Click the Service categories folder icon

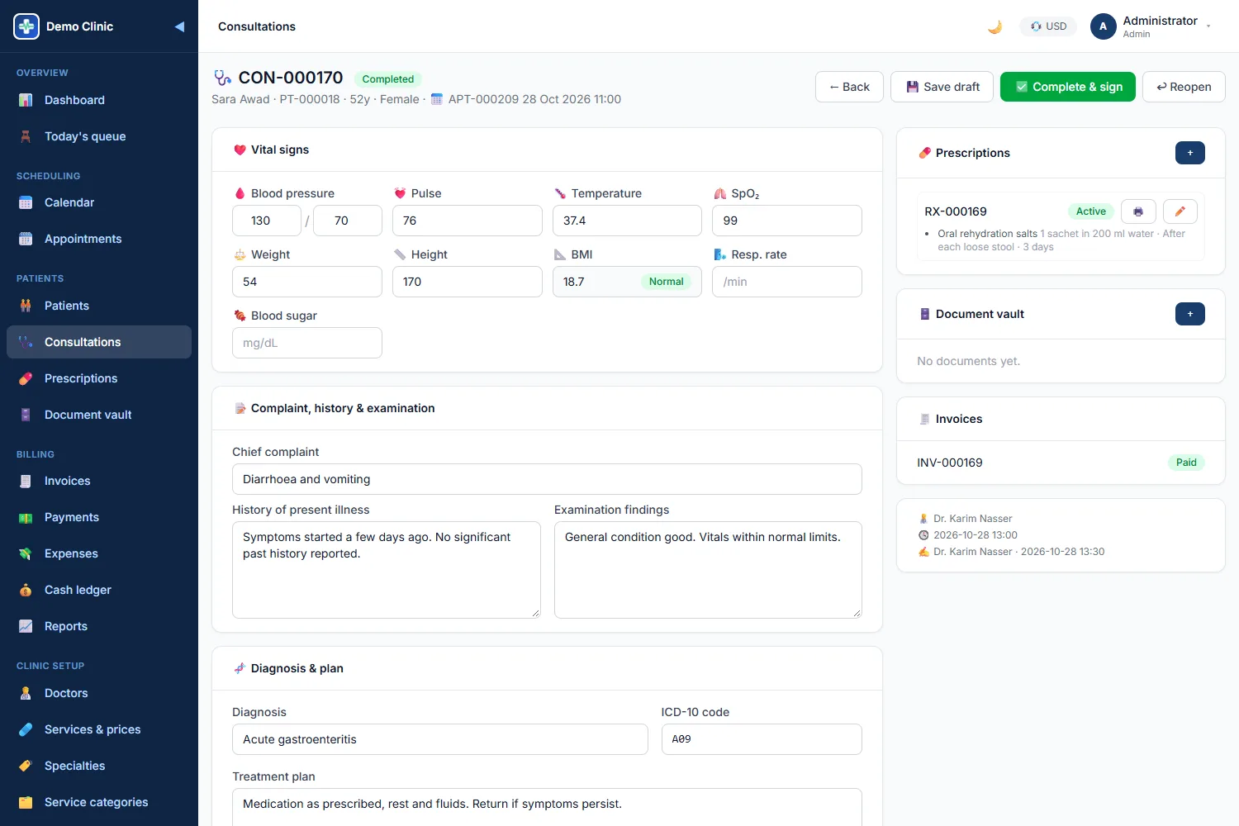26,802
